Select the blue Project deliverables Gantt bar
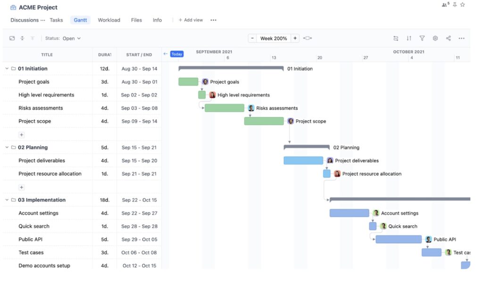 303,160
